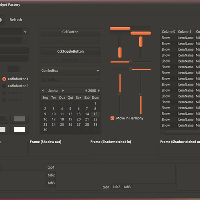Click the Refresh toolbar button
The height and width of the screenshot is (200, 200).
click(16, 20)
